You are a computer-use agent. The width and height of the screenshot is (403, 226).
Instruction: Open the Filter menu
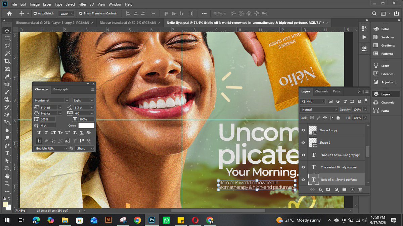point(82,5)
